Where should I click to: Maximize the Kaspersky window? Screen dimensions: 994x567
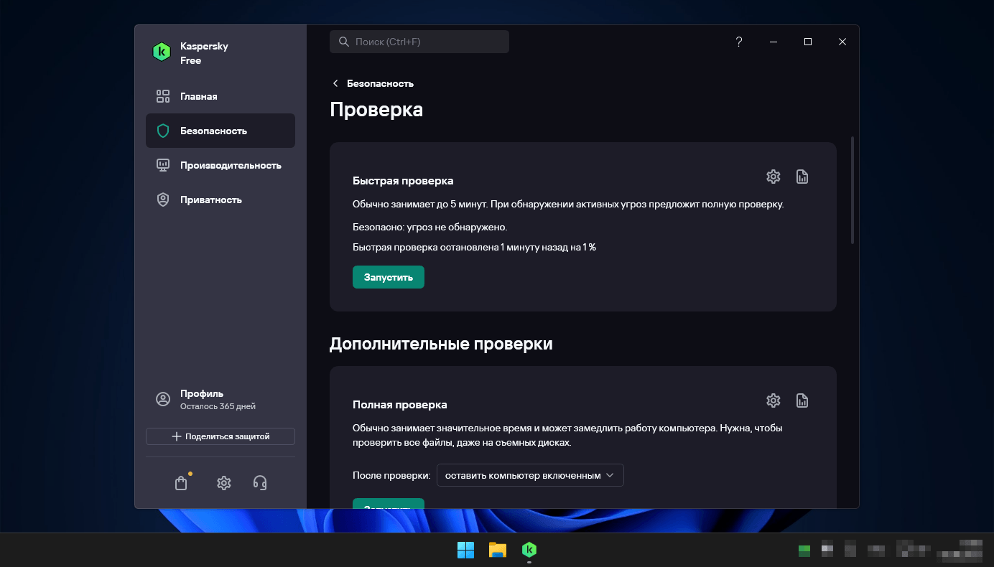coord(808,42)
